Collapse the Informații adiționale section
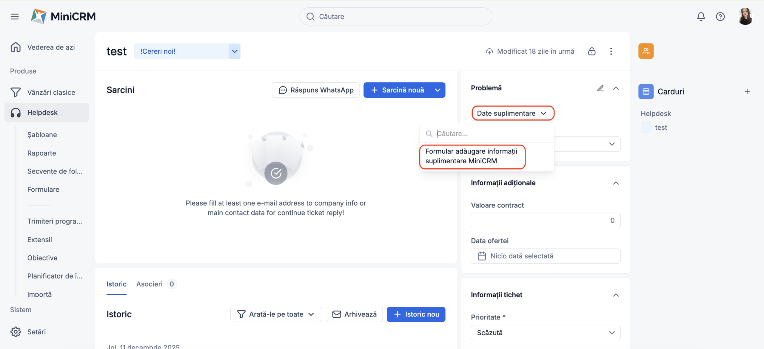Image resolution: width=764 pixels, height=349 pixels. [616, 183]
